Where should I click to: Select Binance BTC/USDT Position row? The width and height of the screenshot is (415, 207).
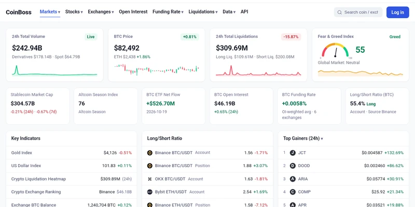pos(208,166)
